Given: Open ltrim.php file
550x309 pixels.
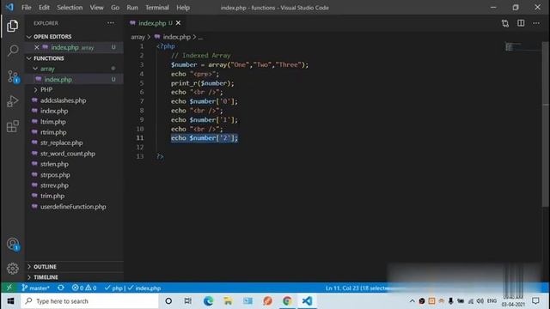Looking at the screenshot, I should coord(53,122).
